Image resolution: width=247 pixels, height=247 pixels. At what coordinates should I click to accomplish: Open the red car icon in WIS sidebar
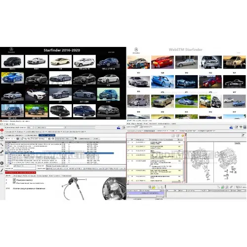point(2,130)
